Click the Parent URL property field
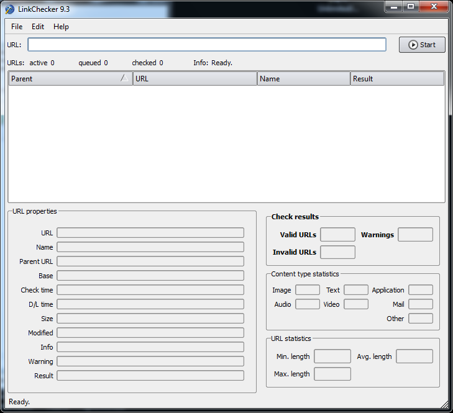 tap(150, 261)
